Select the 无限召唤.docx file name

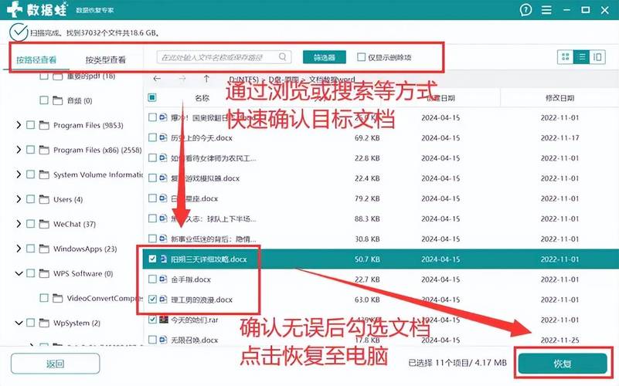tap(195, 340)
